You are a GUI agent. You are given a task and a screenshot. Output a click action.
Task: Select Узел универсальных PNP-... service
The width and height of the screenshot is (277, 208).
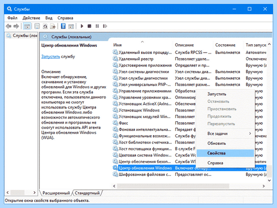[x=189, y=84]
